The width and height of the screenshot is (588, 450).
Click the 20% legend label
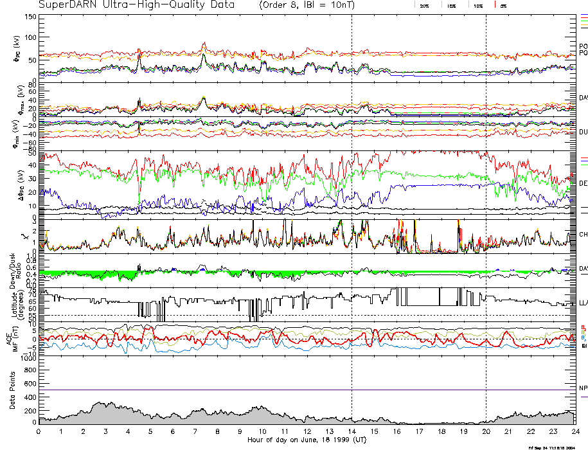[x=424, y=6]
